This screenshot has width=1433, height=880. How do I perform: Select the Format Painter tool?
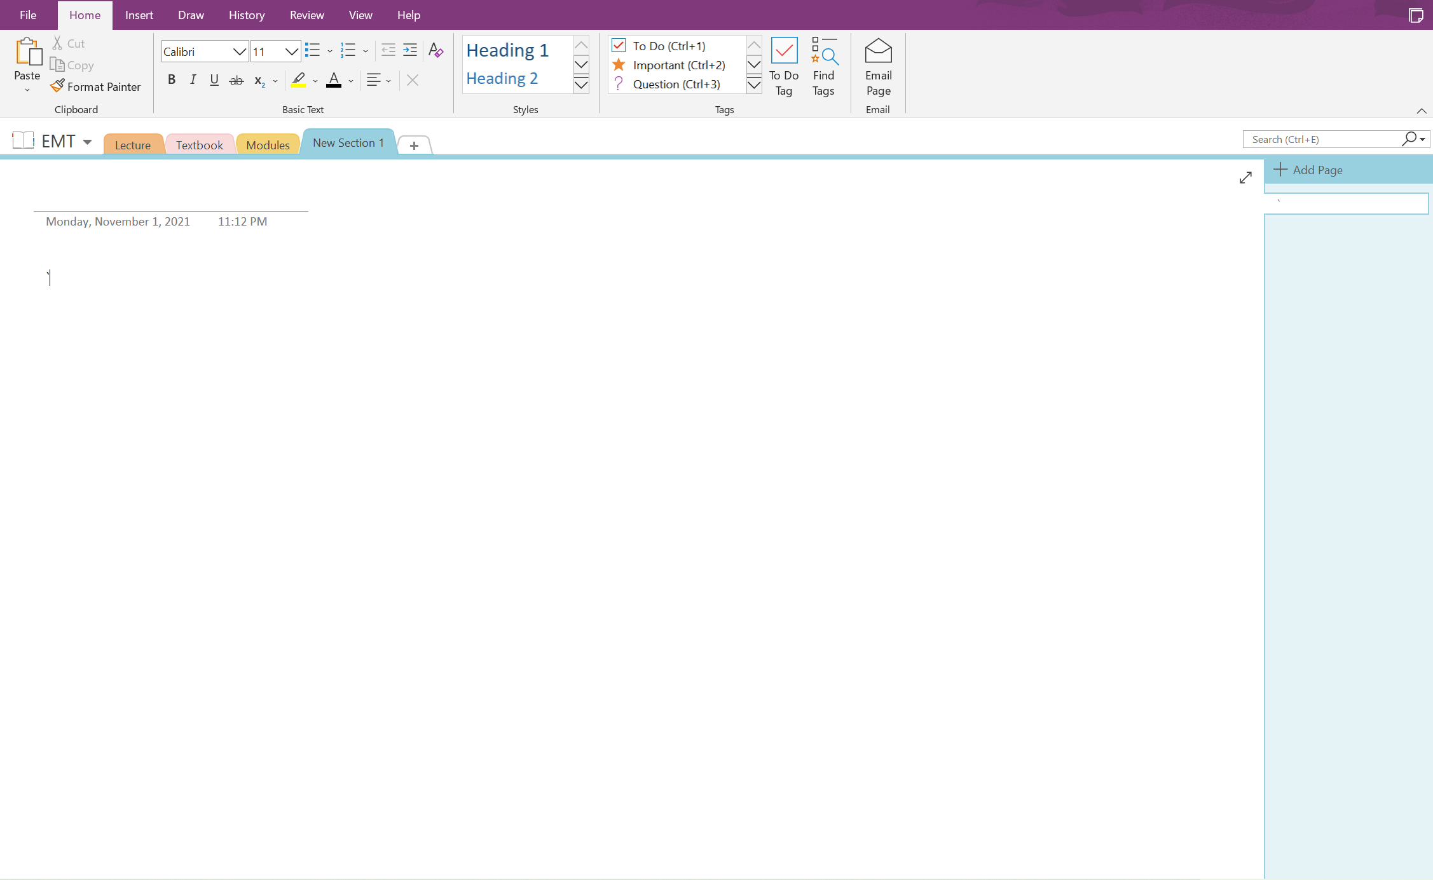click(x=95, y=86)
